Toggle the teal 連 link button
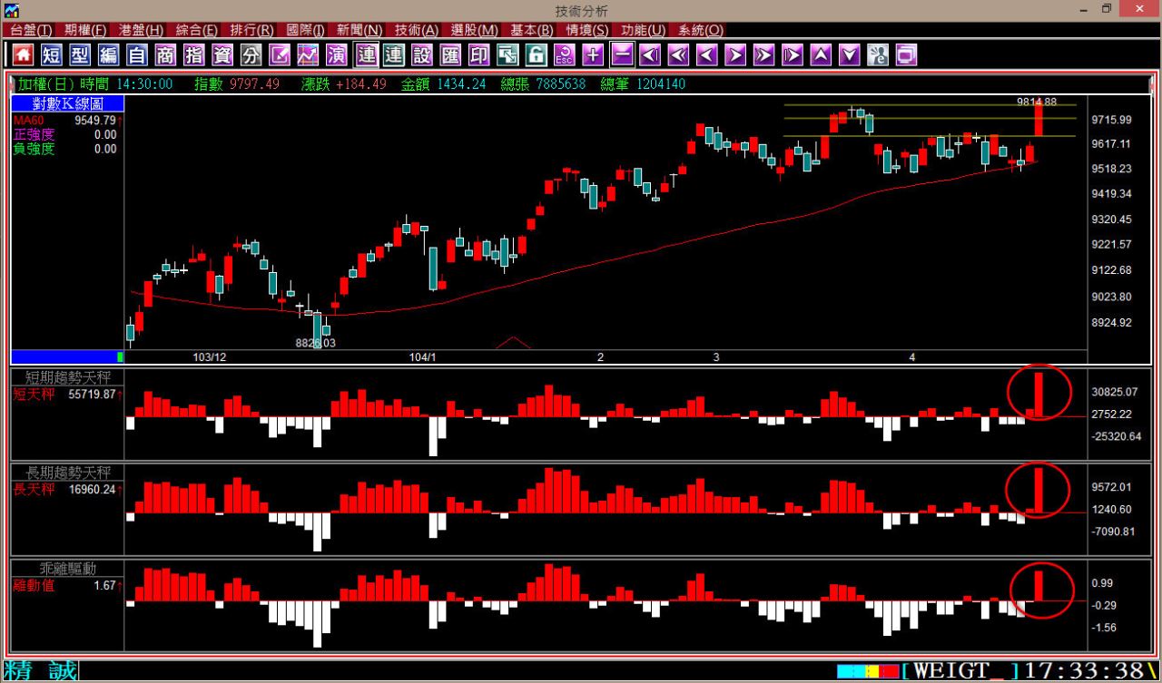This screenshot has width=1162, height=683. tap(393, 55)
